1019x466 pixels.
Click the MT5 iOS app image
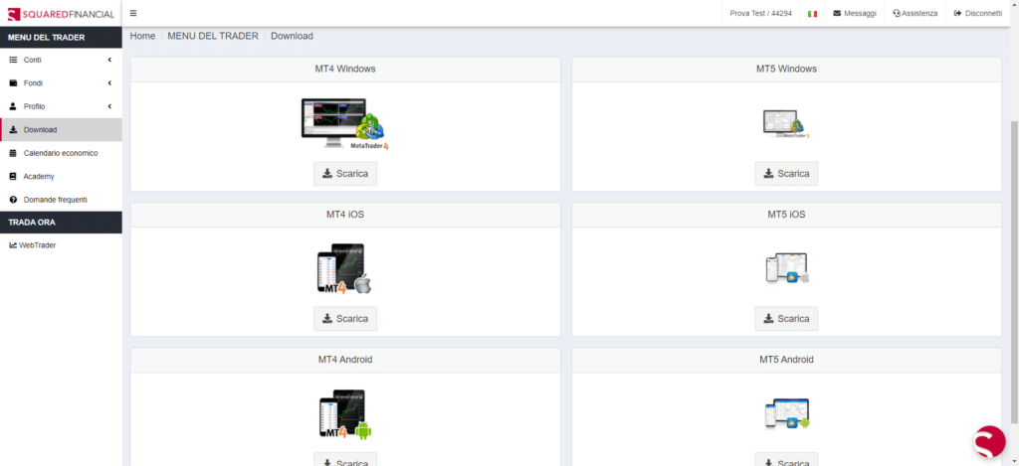point(787,268)
